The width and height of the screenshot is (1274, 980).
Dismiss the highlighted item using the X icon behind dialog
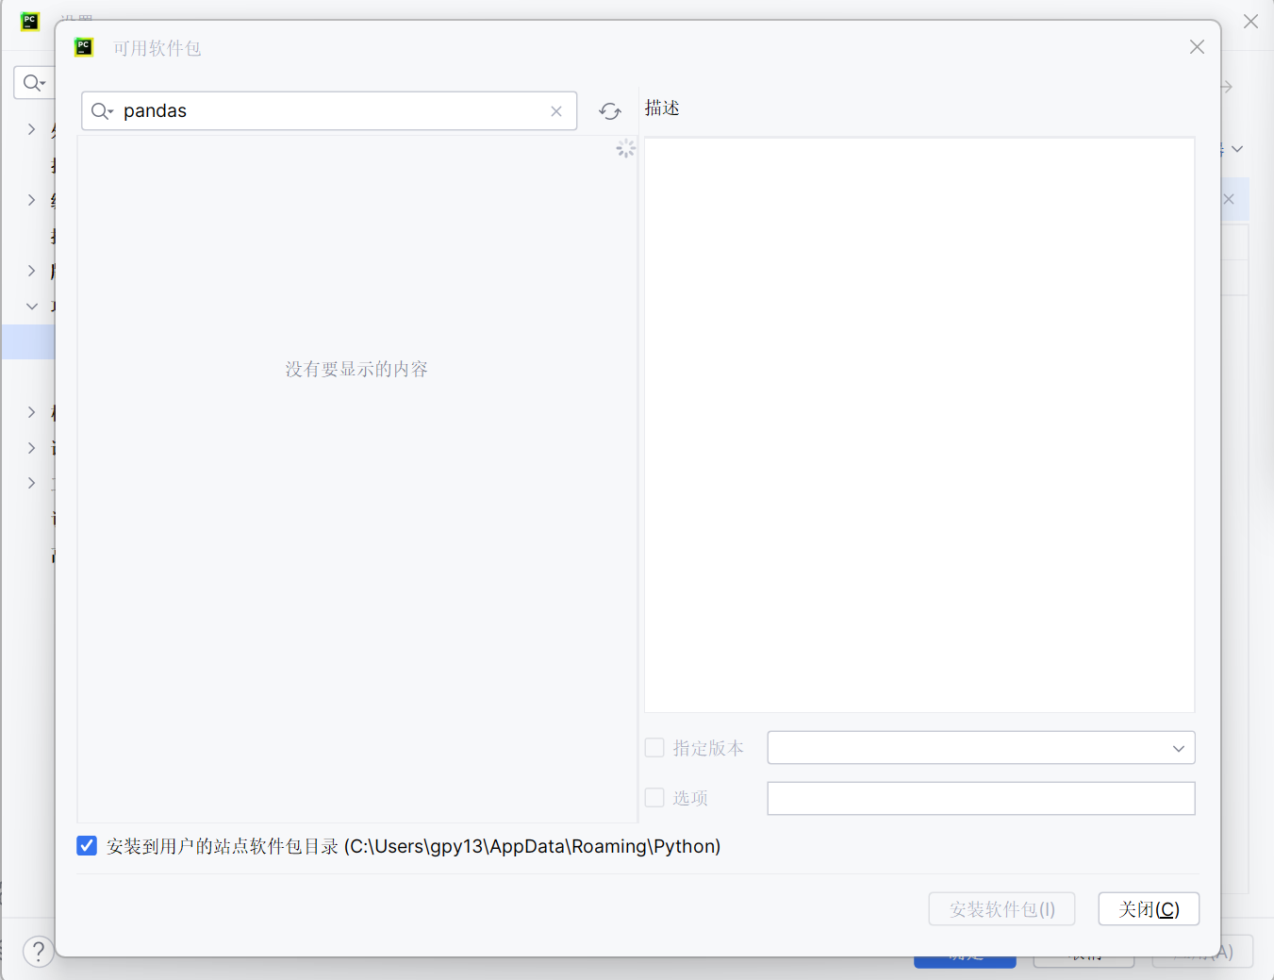pos(1229,199)
